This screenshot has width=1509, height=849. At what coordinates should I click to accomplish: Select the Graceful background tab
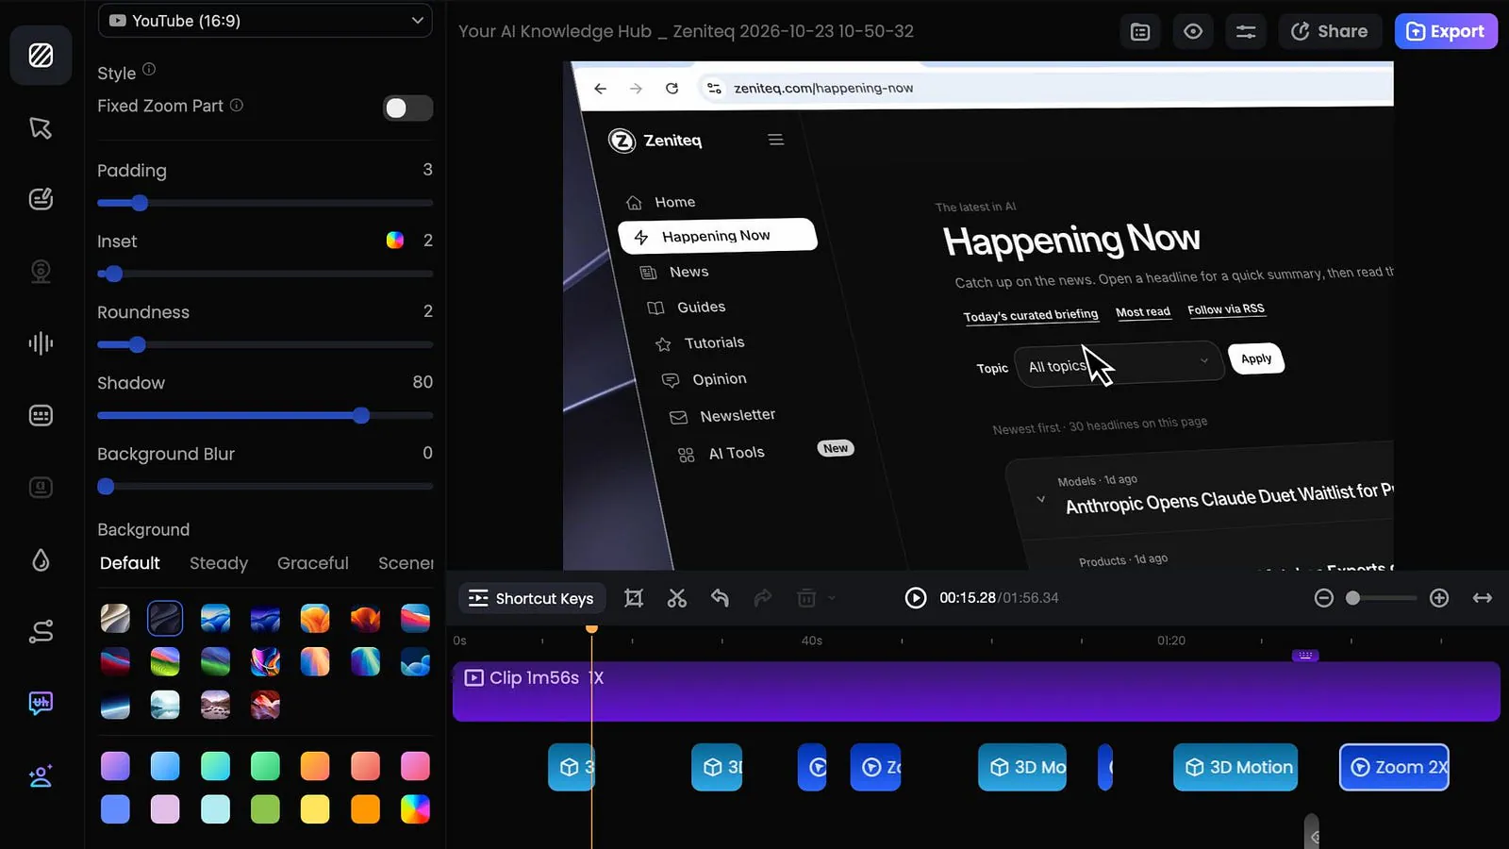tap(313, 563)
